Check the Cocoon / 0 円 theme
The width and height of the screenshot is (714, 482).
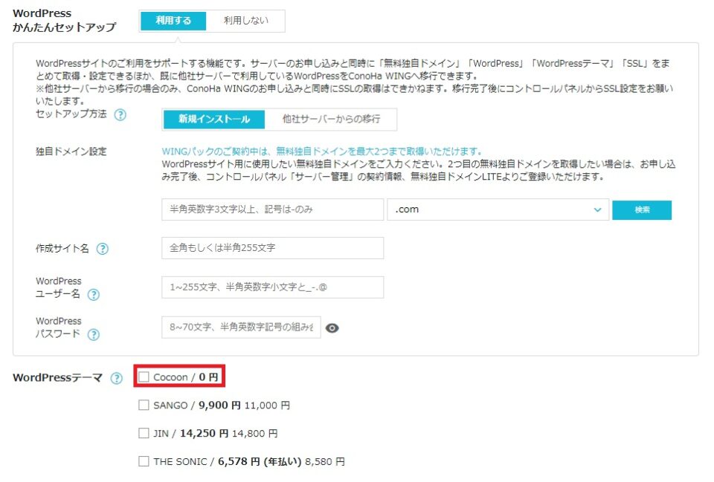(x=144, y=377)
